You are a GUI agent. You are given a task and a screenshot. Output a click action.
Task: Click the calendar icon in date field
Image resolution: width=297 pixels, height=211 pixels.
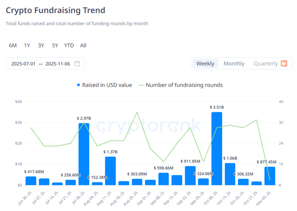click(x=77, y=64)
